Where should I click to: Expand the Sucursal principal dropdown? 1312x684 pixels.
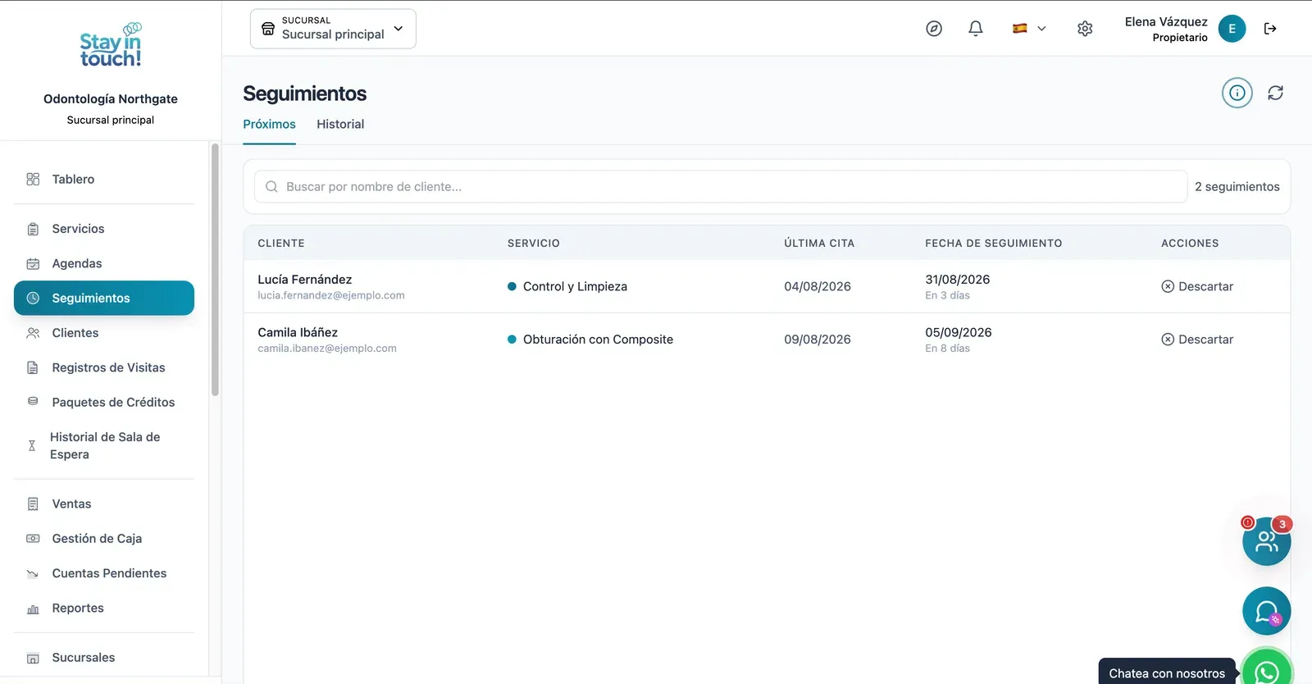pyautogui.click(x=333, y=29)
